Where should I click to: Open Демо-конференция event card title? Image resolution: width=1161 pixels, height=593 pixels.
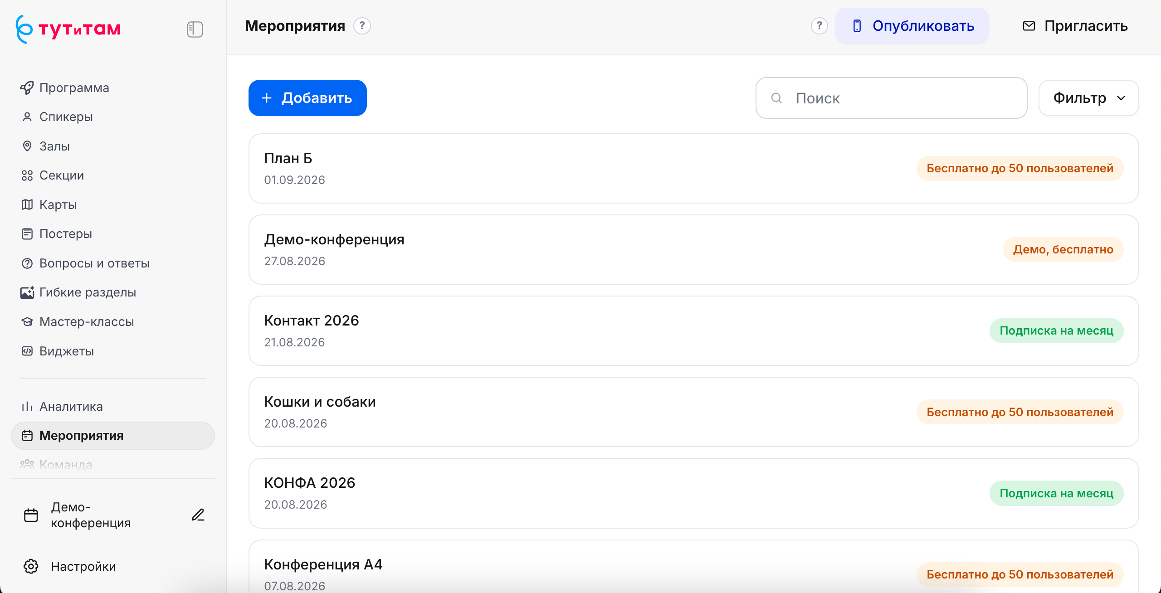334,239
